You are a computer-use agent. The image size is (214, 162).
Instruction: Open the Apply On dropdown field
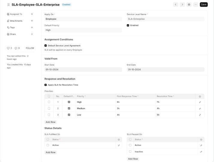click(x=83, y=19)
